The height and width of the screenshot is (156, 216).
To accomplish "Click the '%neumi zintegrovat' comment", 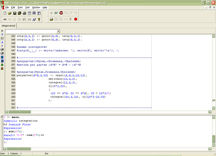I will (32, 47).
